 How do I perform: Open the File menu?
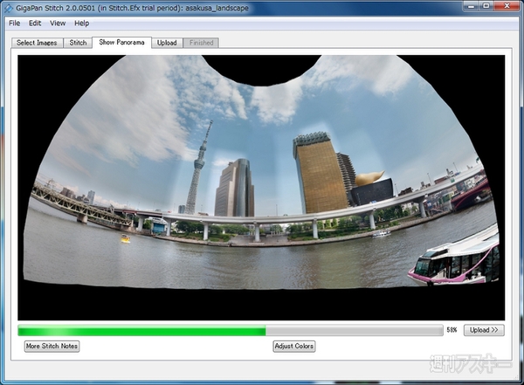(14, 23)
